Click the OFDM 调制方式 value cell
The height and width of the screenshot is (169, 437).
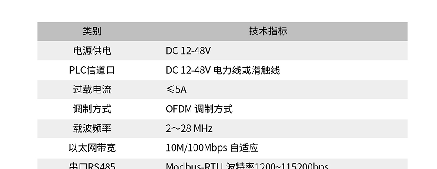(199, 109)
